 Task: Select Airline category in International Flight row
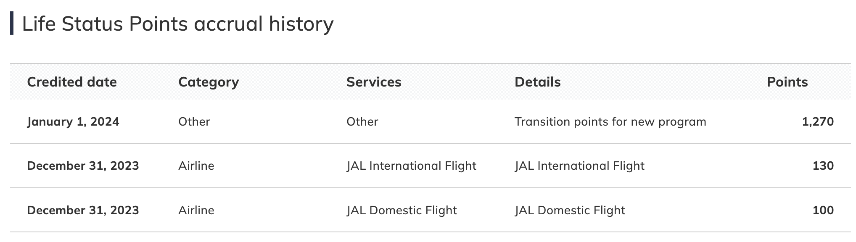pos(196,166)
